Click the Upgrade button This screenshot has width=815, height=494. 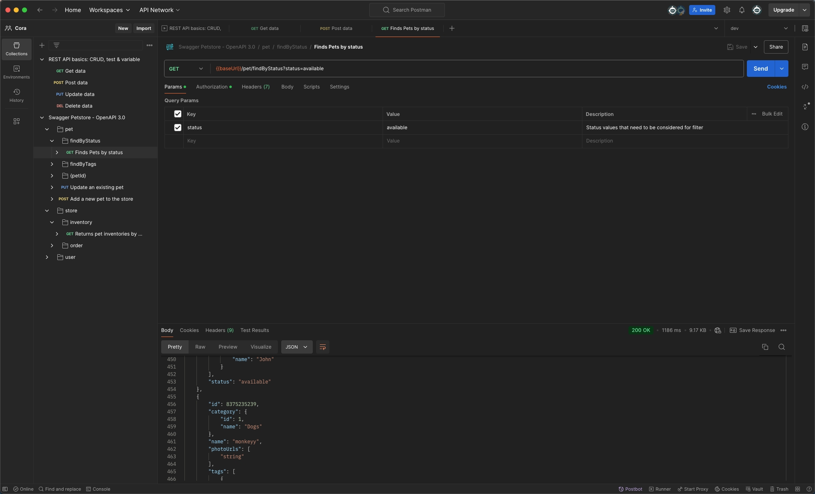[x=783, y=10]
